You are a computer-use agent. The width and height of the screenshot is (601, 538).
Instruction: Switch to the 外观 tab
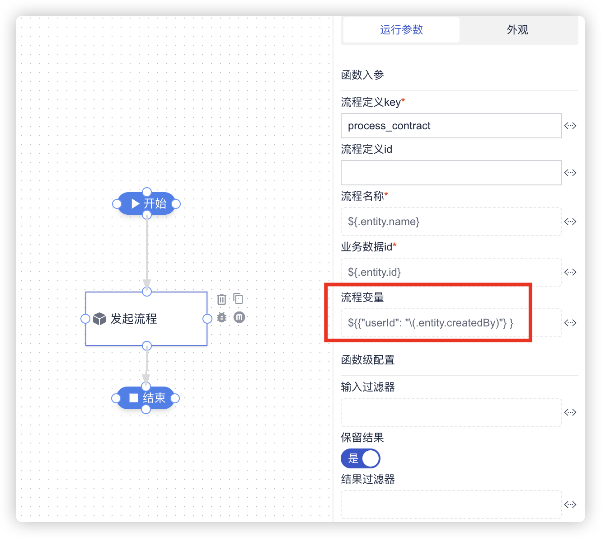tap(517, 30)
